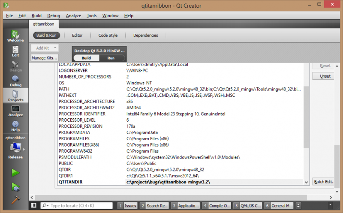Screen dimensions: 343x213
Task: Open the Welcome mode
Action: (x=15, y=36)
